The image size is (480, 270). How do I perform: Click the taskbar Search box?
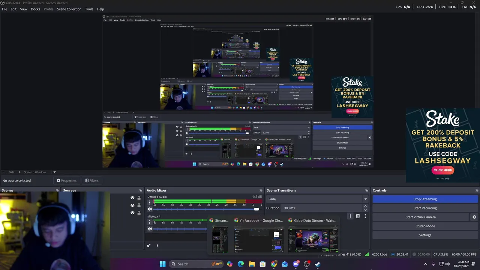[195, 264]
